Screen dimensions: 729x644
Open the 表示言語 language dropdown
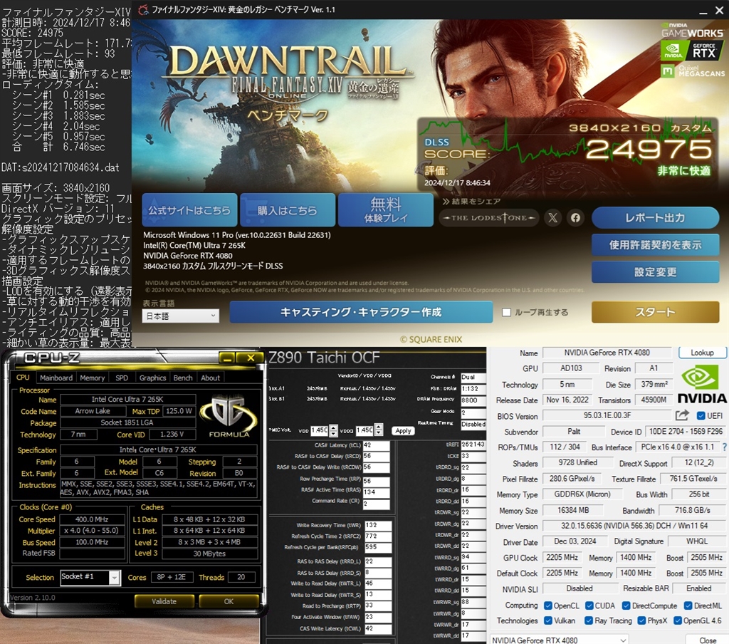[180, 316]
